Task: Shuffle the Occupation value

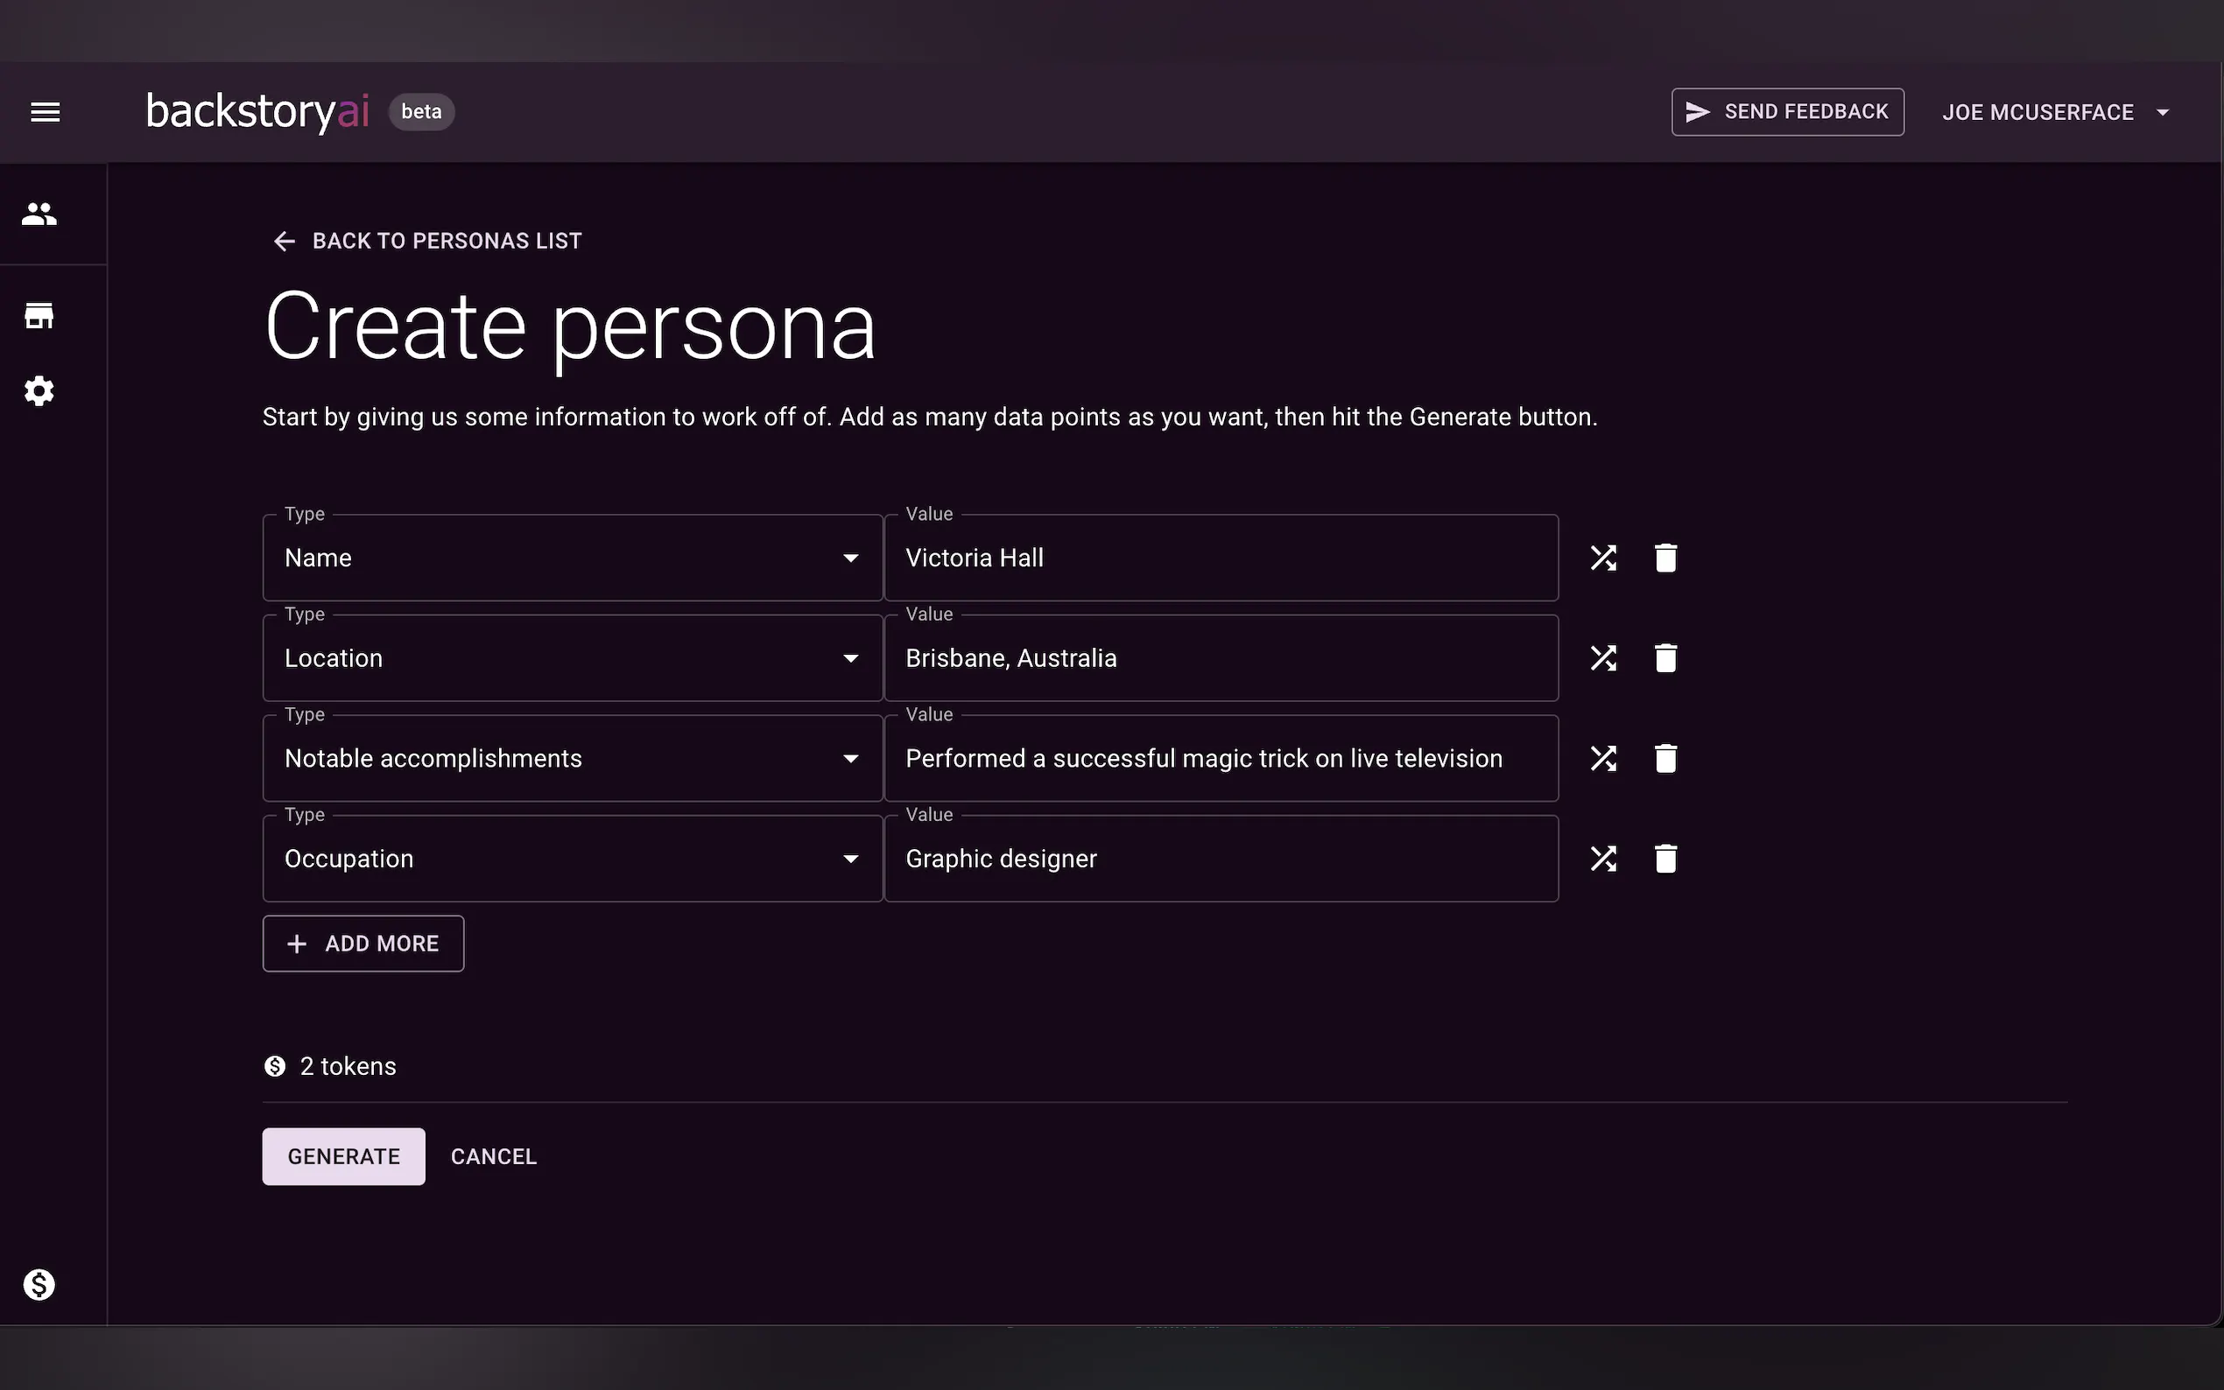Action: [1602, 859]
